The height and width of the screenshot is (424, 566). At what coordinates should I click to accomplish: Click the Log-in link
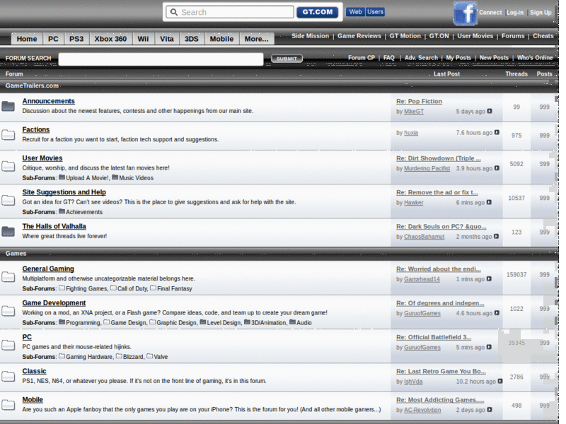(515, 12)
